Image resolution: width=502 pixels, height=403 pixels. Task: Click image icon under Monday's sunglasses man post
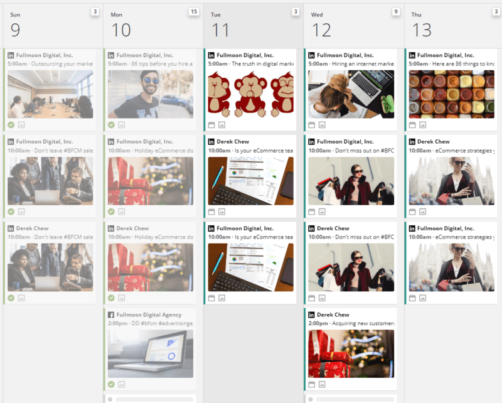[x=121, y=124]
